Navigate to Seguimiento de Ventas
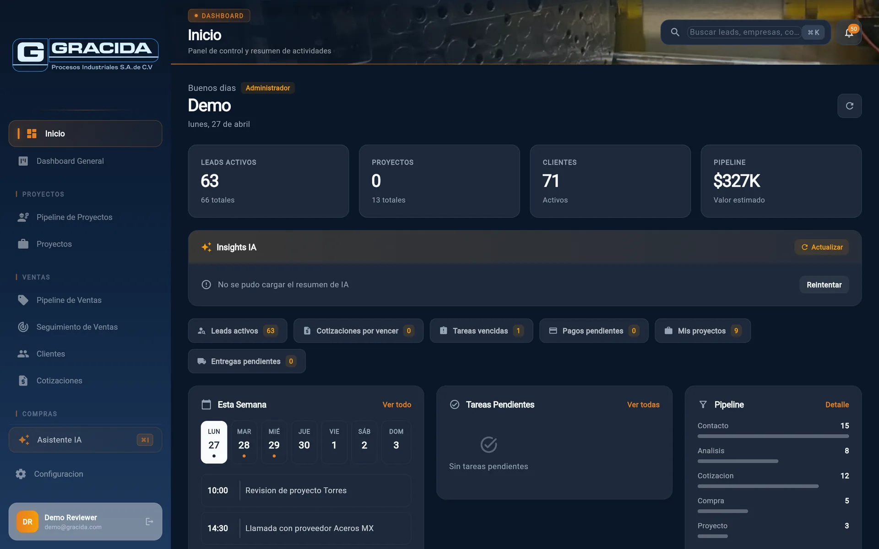 [85, 327]
